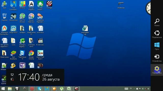Switch to Excel in the taskbar

click(x=69, y=89)
